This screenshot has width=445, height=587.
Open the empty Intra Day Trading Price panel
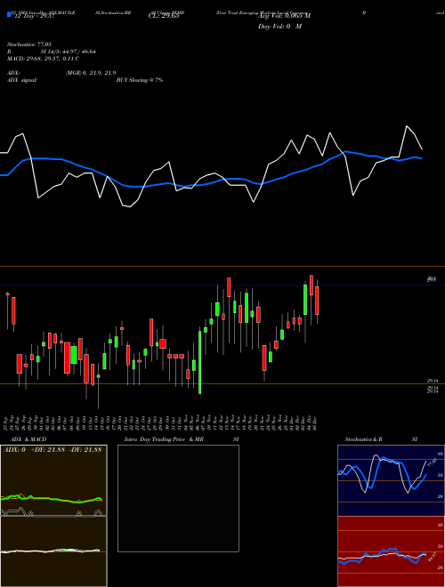pyautogui.click(x=178, y=498)
